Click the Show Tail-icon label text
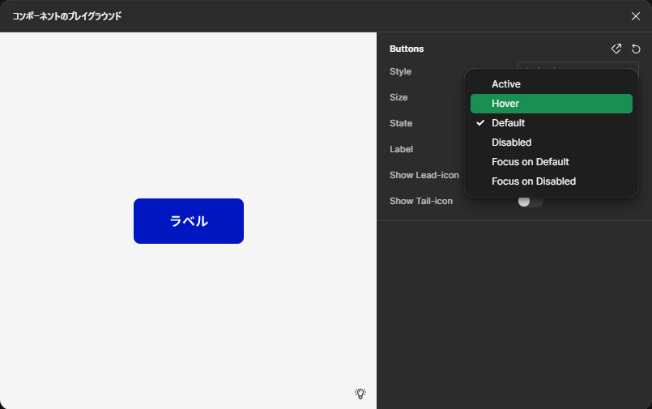 [420, 201]
